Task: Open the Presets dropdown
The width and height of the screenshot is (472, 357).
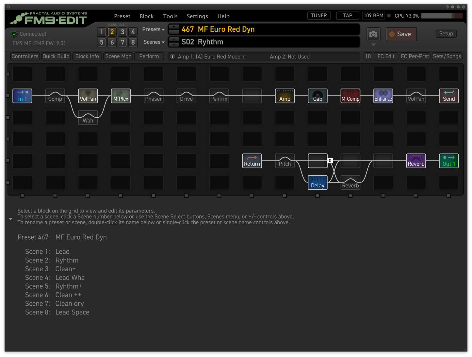Action: pos(153,29)
